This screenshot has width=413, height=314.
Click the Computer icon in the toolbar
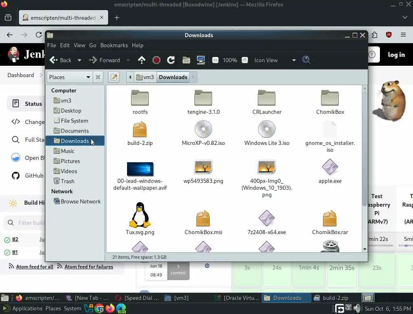[201, 60]
